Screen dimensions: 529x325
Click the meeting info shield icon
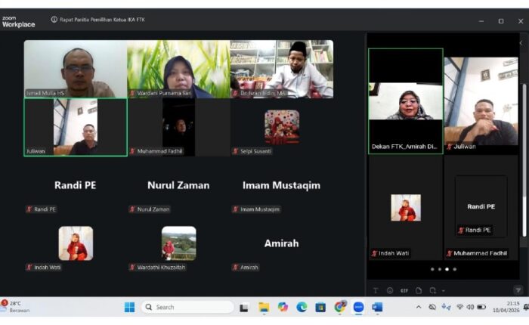coord(54,20)
